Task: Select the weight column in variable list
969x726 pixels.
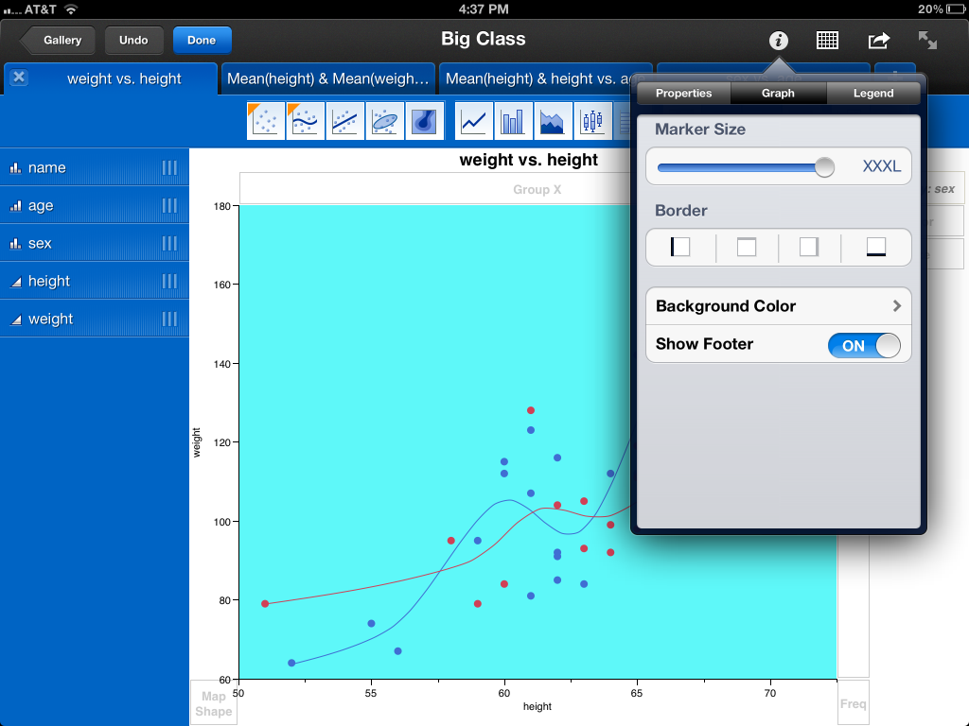Action: (x=95, y=320)
